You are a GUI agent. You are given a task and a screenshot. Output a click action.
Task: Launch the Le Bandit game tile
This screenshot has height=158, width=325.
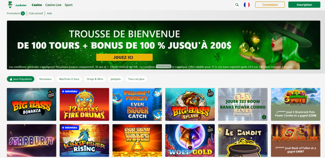pyautogui.click(x=243, y=141)
